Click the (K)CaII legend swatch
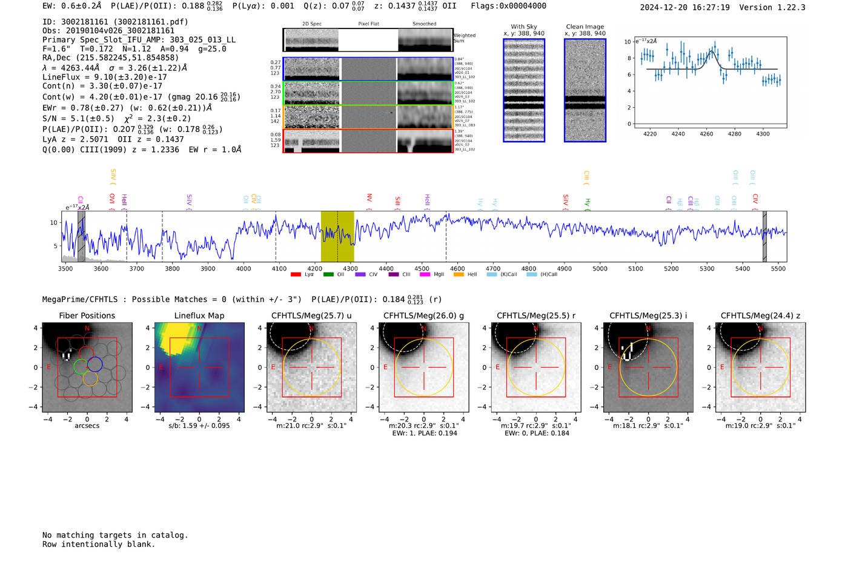 pyautogui.click(x=492, y=274)
